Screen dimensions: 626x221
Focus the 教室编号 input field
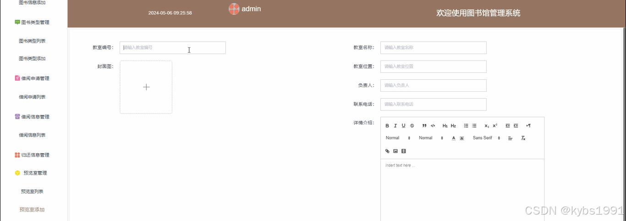pyautogui.click(x=173, y=48)
